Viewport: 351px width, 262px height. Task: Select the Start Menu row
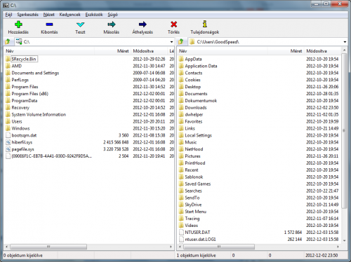coord(260,212)
